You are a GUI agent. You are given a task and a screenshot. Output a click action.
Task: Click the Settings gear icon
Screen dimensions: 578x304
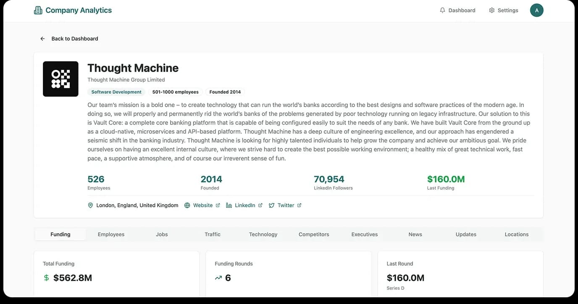491,10
